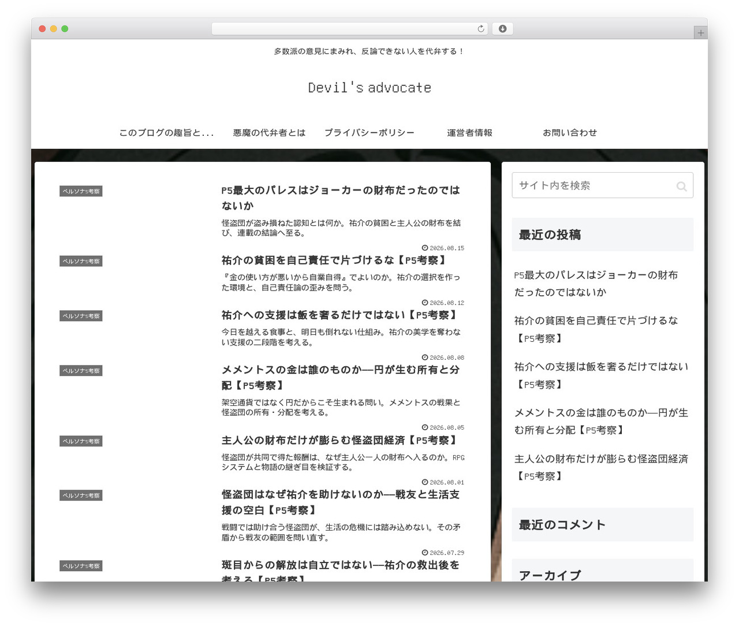739x626 pixels.
Task: Click tagline 多数派の意見にまみれ、反論できない人を代弁する！
Action: tap(369, 51)
